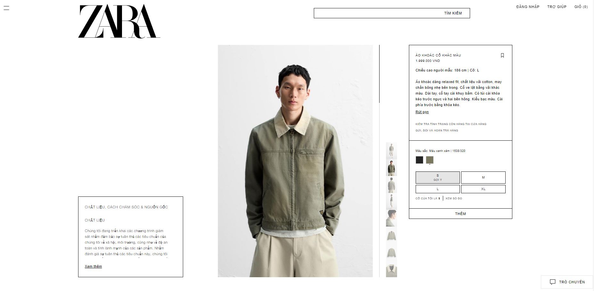This screenshot has height=291, width=594.
Task: View side-profile close-up thumbnail
Action: coord(391,218)
